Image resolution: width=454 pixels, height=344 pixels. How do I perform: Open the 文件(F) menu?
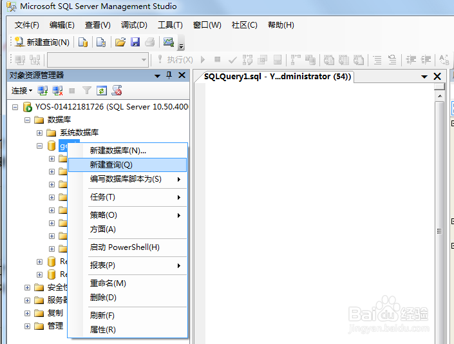[x=27, y=25]
